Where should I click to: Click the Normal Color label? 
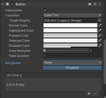coord(18,26)
